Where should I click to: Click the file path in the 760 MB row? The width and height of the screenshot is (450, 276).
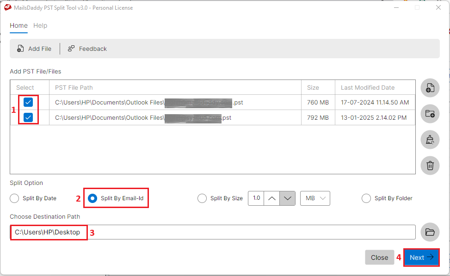[149, 103]
